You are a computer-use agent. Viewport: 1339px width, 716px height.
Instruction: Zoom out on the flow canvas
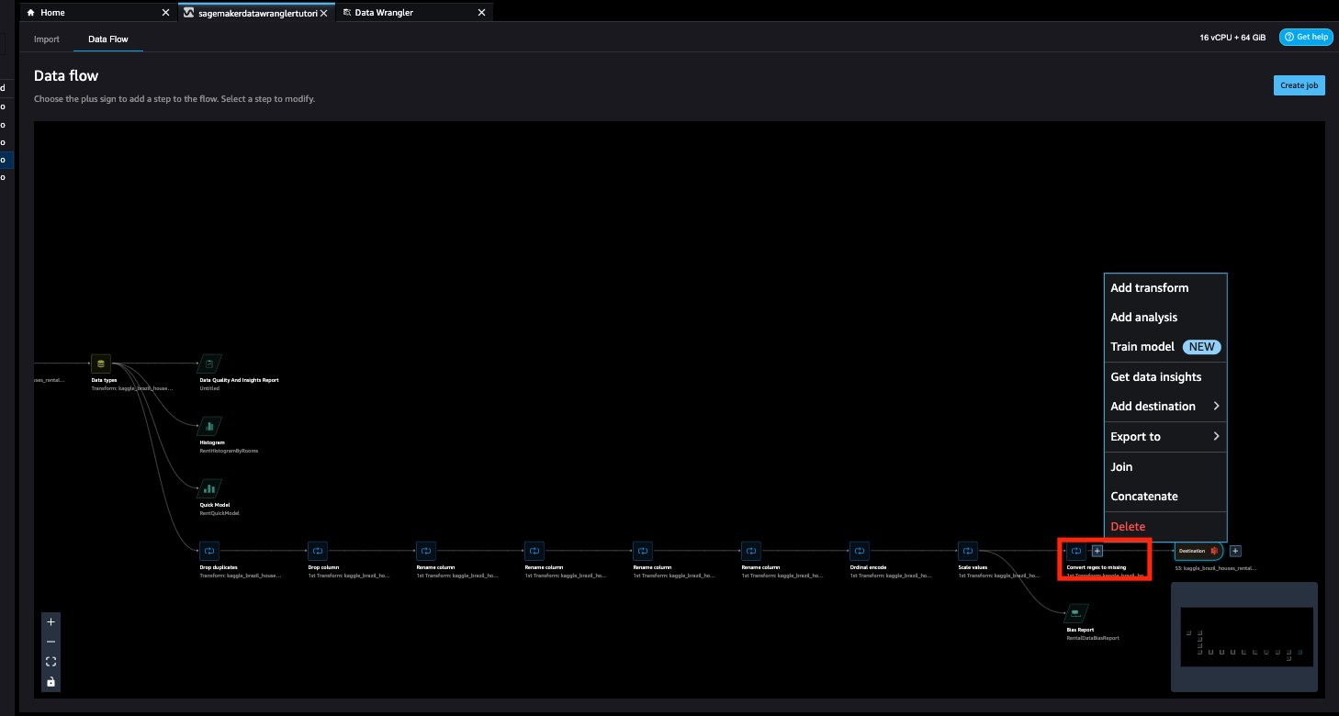click(x=51, y=642)
